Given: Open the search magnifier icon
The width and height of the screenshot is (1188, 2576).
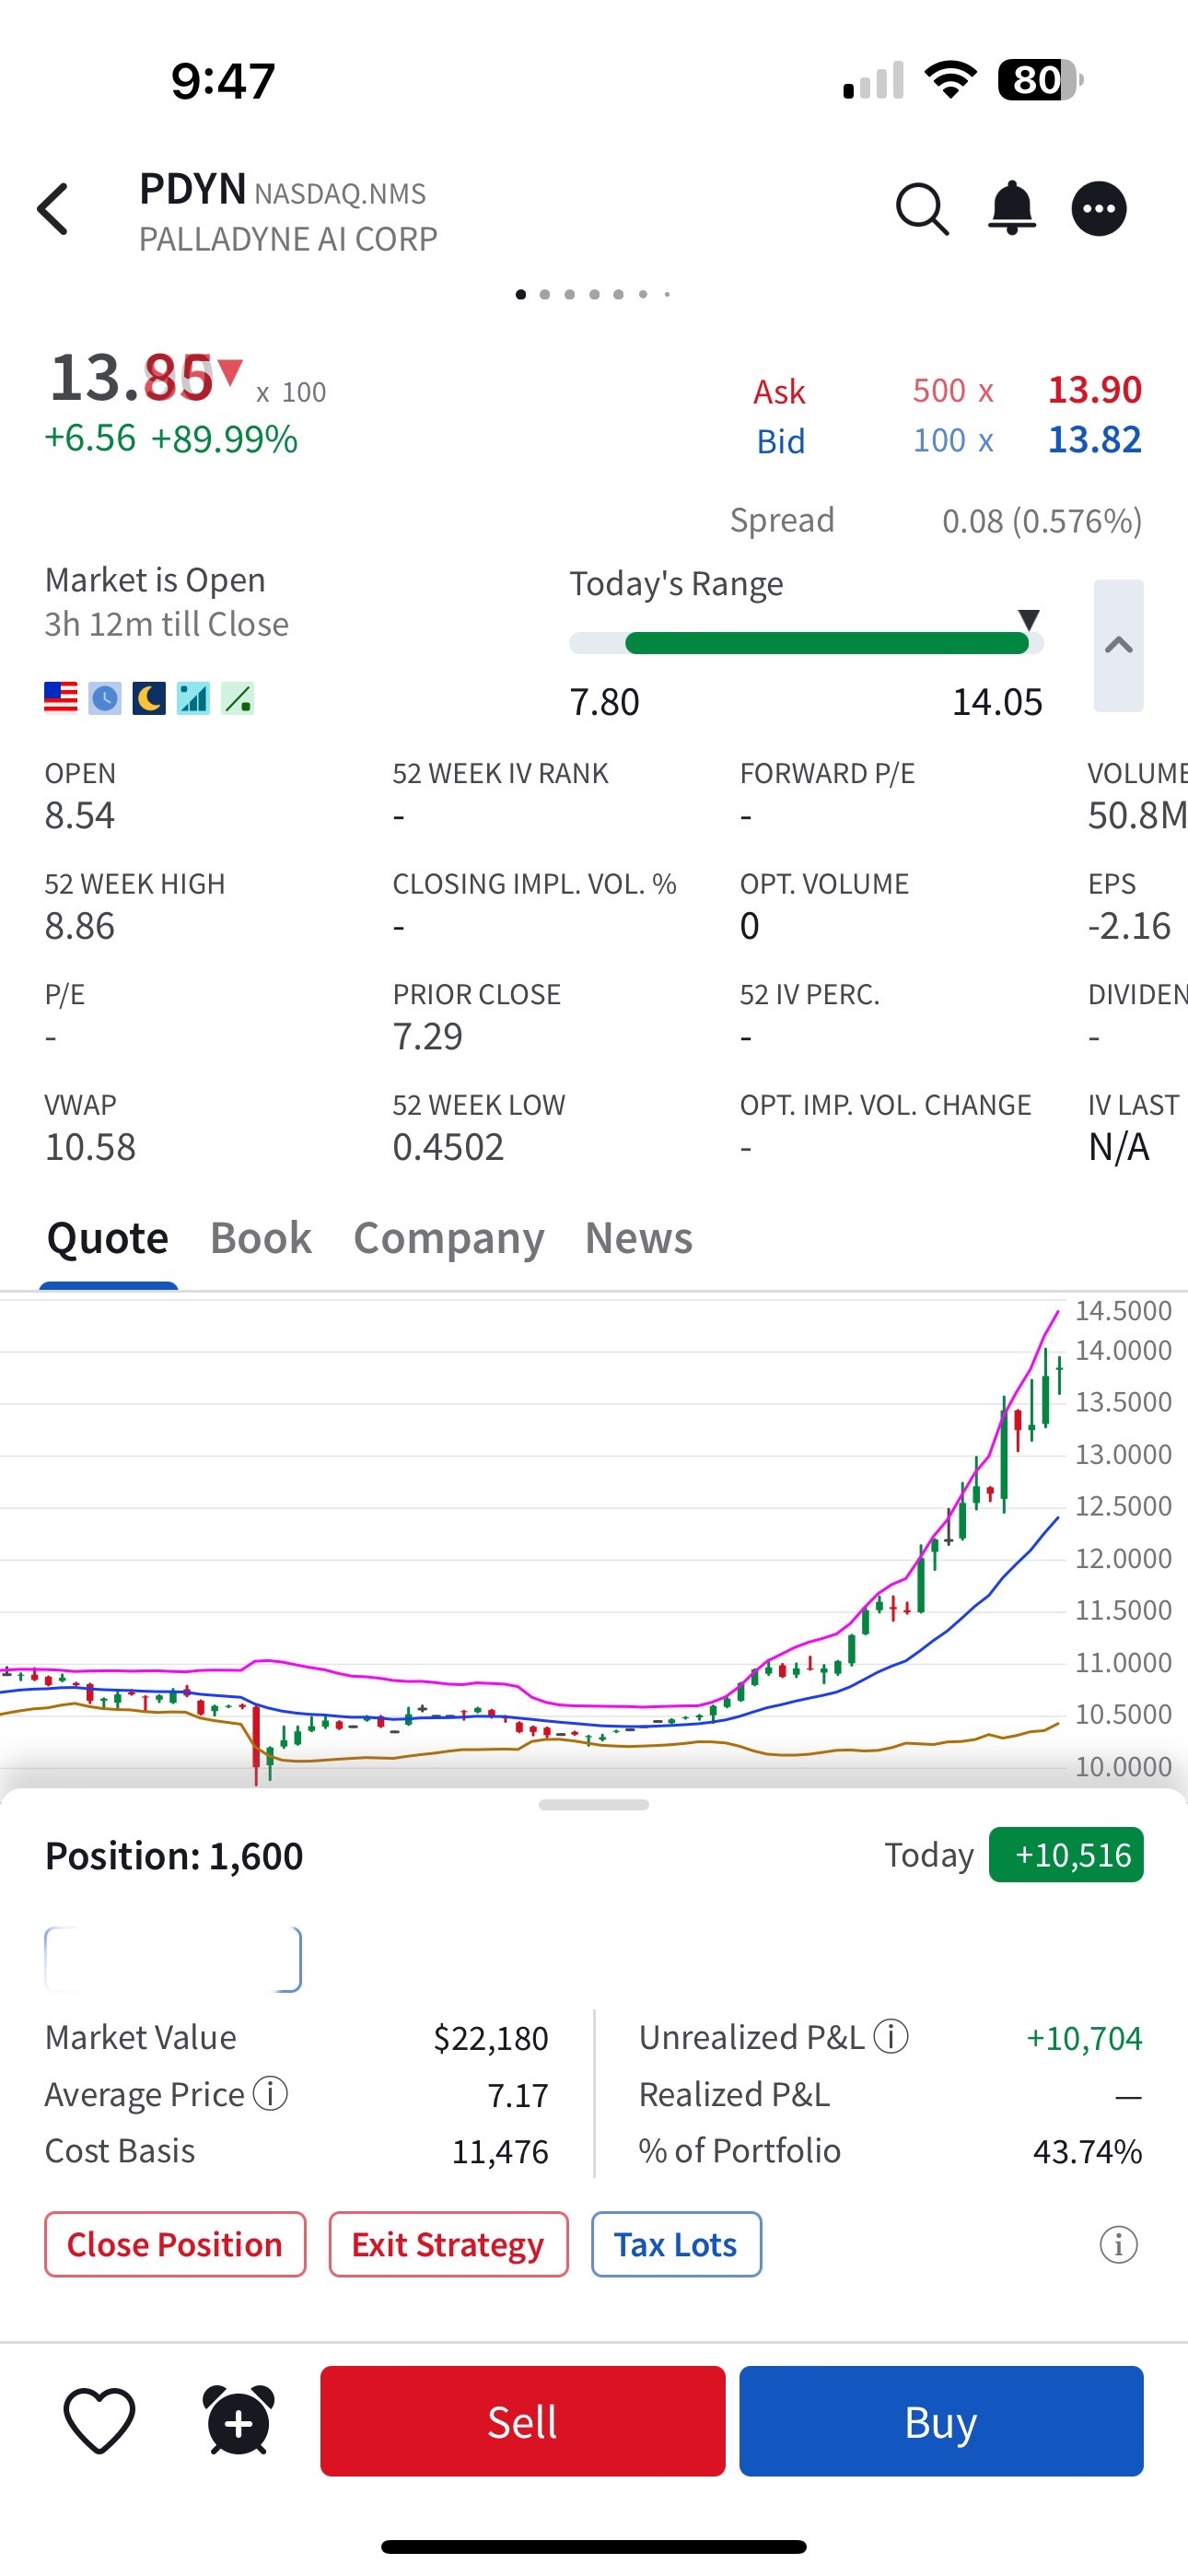Looking at the screenshot, I should coord(921,209).
